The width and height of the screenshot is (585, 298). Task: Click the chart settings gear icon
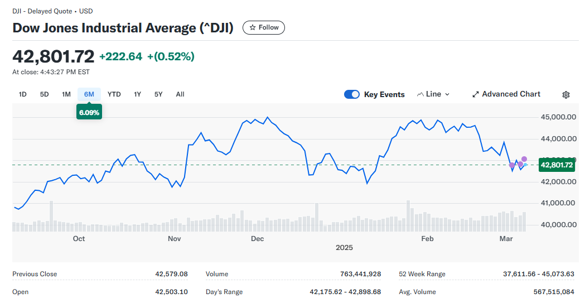point(565,95)
